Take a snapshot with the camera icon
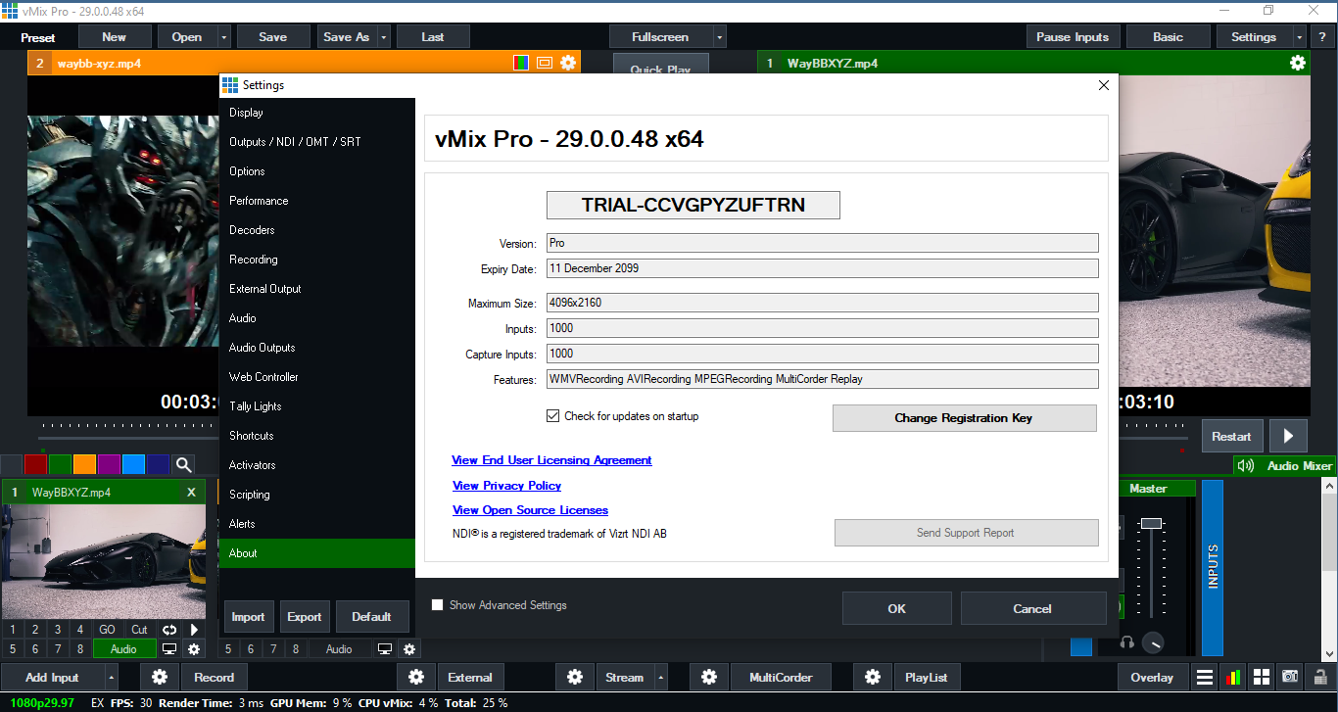 [1290, 677]
